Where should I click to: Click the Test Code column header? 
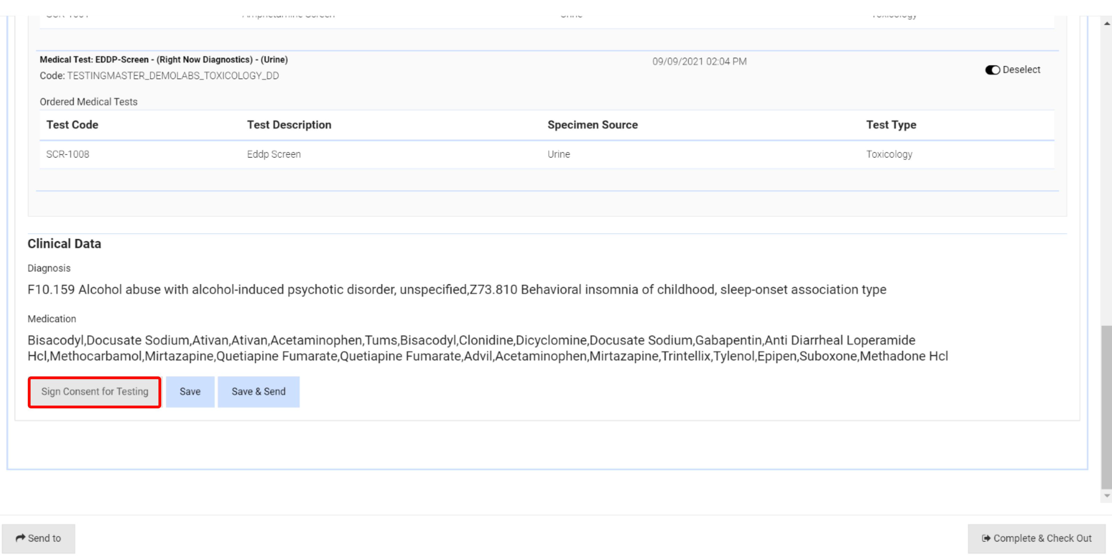click(x=72, y=125)
